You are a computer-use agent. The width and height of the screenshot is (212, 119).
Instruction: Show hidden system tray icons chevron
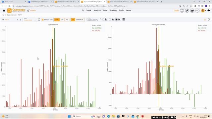(183, 116)
